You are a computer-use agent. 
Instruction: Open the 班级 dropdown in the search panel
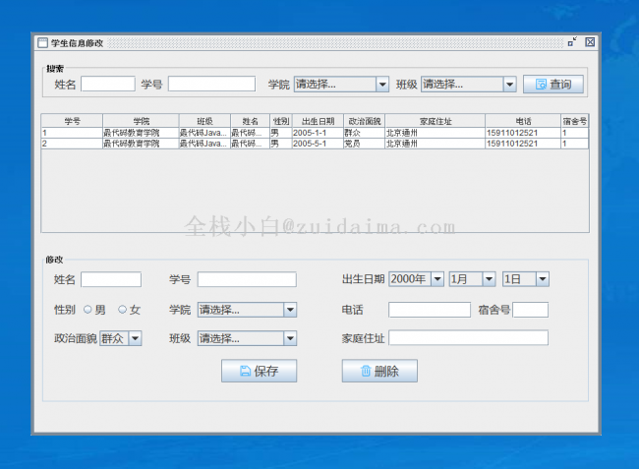(468, 85)
